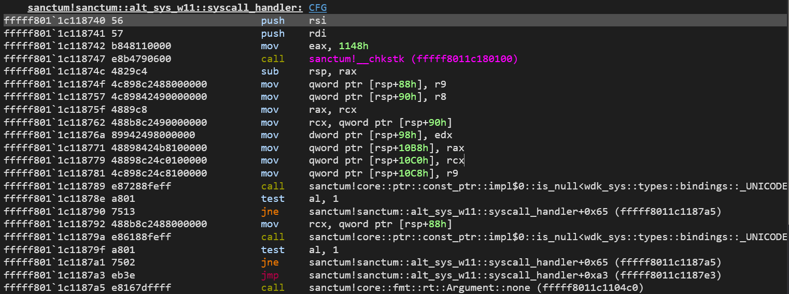Click operand dword ptr [rsp+98h], edx
The width and height of the screenshot is (789, 294).
coord(381,135)
